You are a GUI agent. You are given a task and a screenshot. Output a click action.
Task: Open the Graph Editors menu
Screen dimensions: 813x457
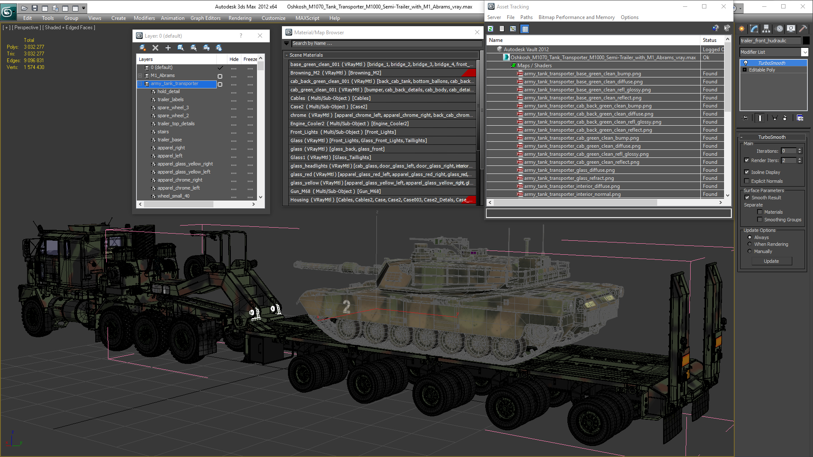pyautogui.click(x=205, y=18)
